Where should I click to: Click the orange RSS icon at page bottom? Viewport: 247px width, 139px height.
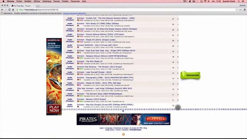(x=123, y=134)
